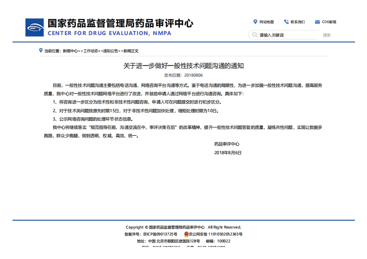Click the 发布日期: 20180806 text
Screen dimensions: 367x259
183,75
